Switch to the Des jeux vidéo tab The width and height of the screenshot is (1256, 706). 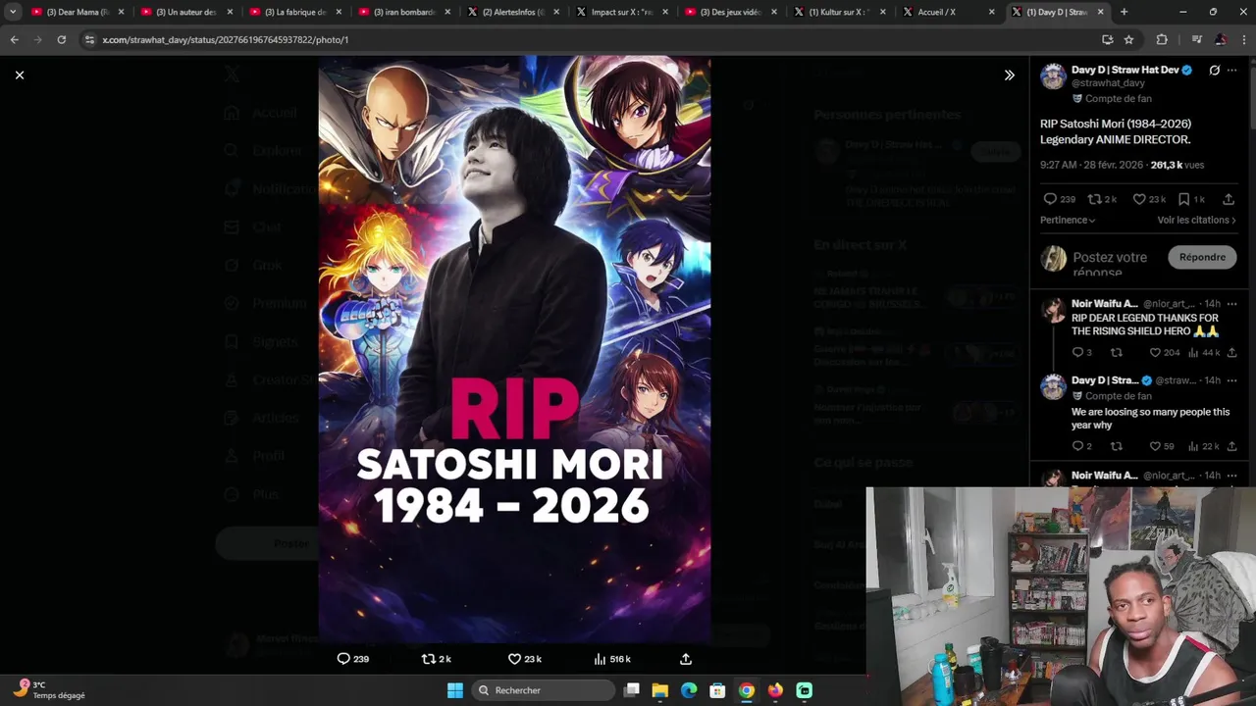pyautogui.click(x=730, y=12)
